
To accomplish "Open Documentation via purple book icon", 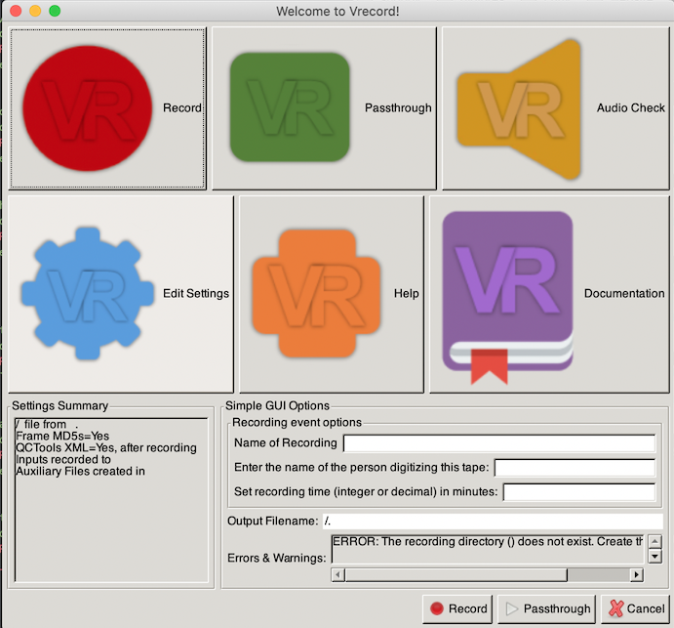I will click(507, 293).
